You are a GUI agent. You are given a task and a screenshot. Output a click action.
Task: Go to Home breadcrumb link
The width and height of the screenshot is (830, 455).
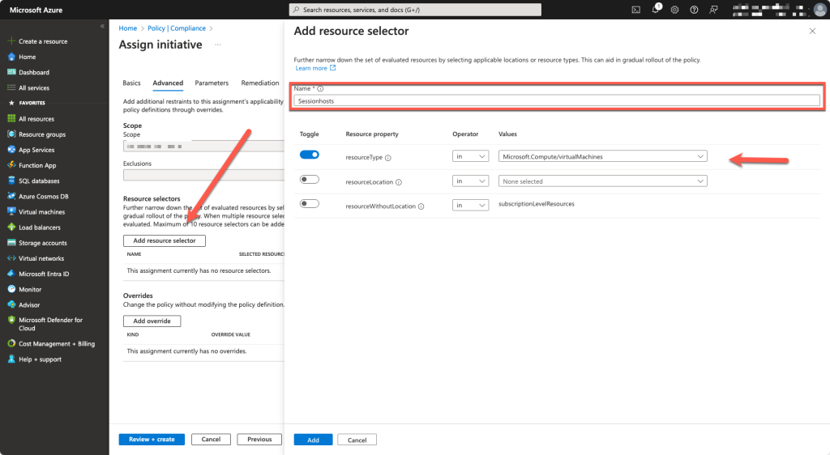click(x=127, y=28)
